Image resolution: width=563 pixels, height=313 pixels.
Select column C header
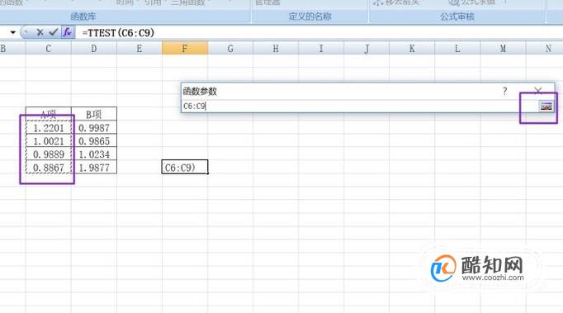[x=48, y=48]
